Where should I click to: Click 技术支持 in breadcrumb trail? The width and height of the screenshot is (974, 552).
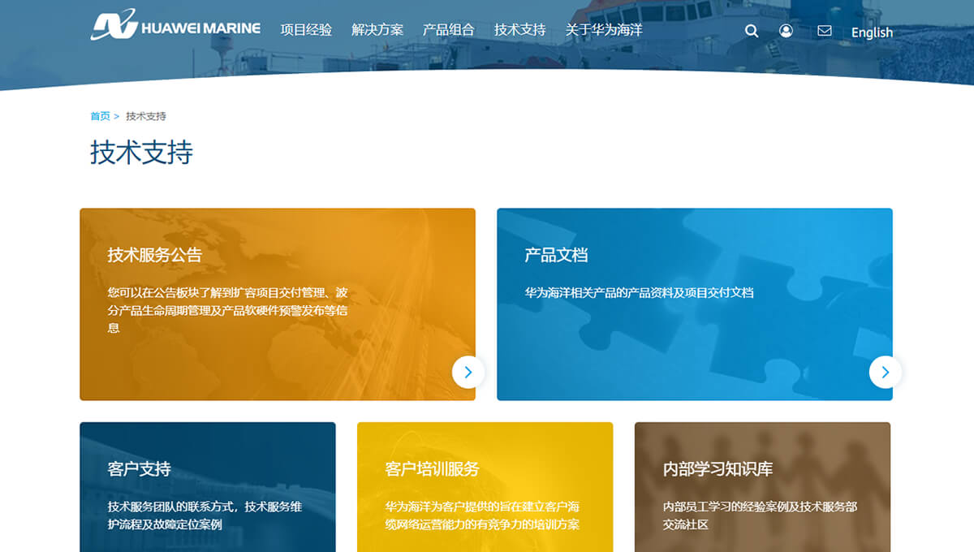point(146,116)
